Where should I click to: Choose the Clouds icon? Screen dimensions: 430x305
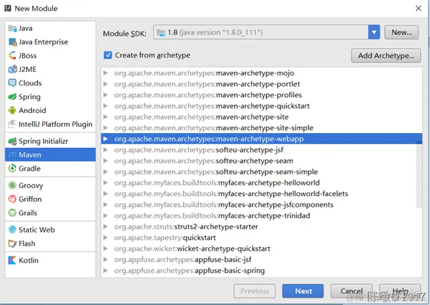pyautogui.click(x=12, y=83)
